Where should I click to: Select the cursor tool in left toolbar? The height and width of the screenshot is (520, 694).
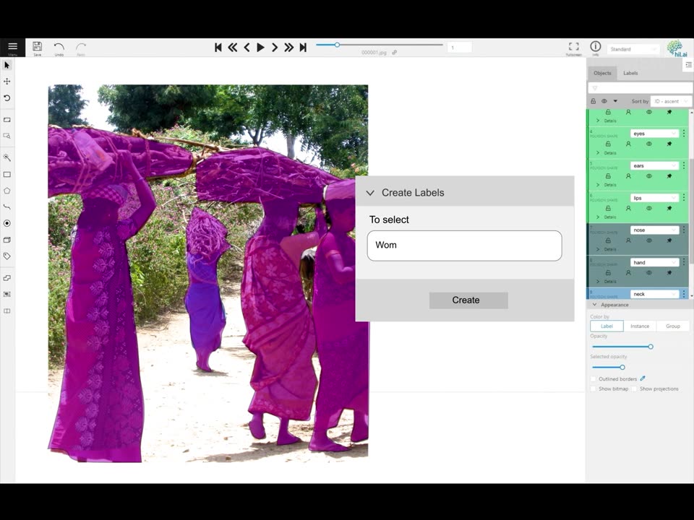(x=7, y=66)
